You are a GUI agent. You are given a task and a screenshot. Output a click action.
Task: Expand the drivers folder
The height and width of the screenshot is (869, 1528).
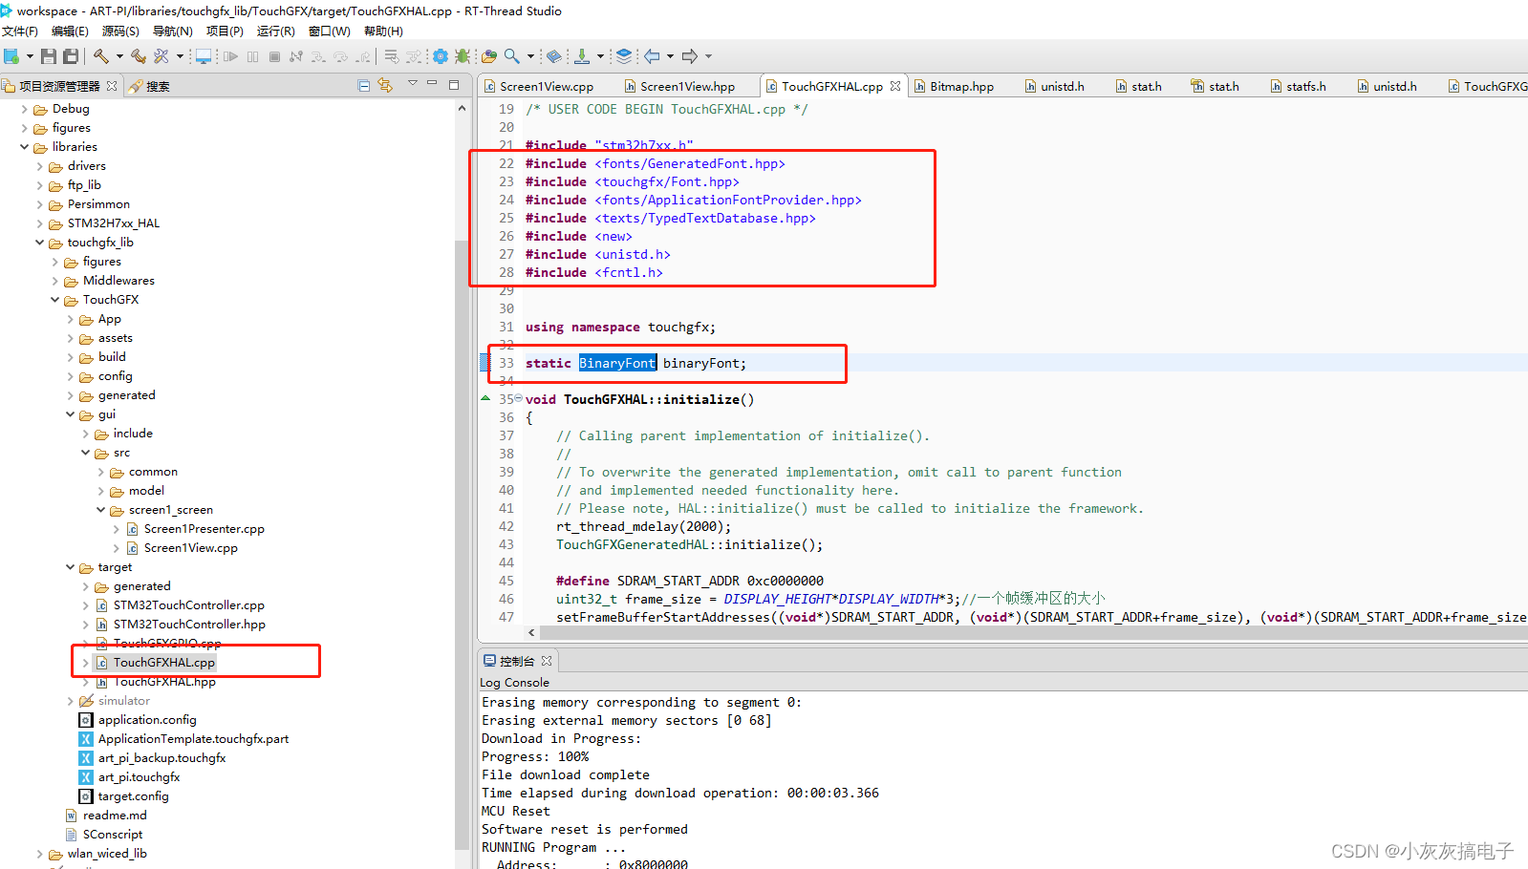pos(40,166)
